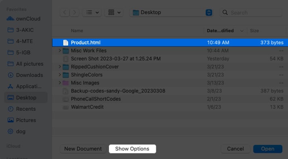This screenshot has height=159, width=288.
Task: Sort by the Name column header
Action: pos(77,31)
